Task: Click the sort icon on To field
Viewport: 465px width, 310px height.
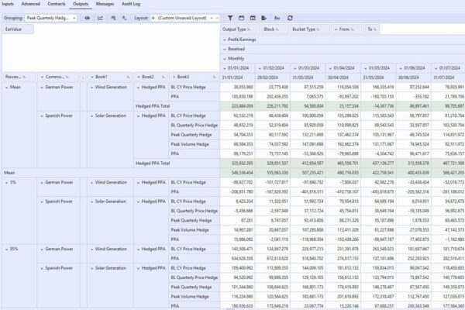Action: 375,29
